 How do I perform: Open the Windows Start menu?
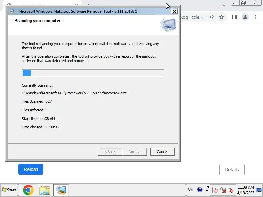coord(9,190)
